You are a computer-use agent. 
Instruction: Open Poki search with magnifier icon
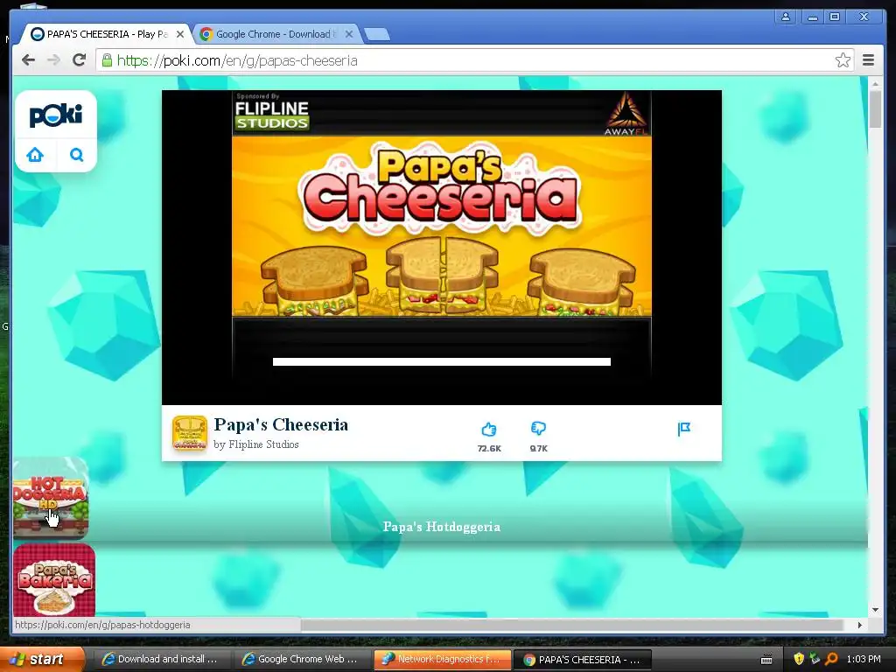77,154
